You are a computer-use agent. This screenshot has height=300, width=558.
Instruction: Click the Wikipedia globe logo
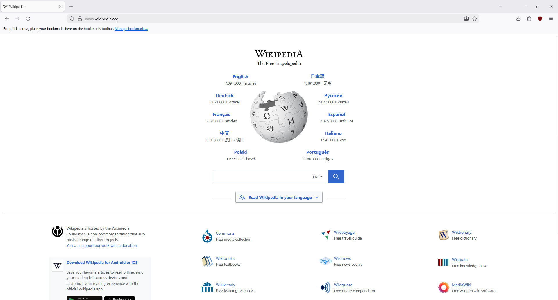point(279,117)
